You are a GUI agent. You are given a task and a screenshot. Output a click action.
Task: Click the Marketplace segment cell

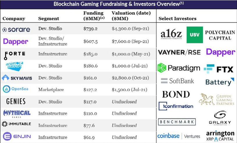51,90
